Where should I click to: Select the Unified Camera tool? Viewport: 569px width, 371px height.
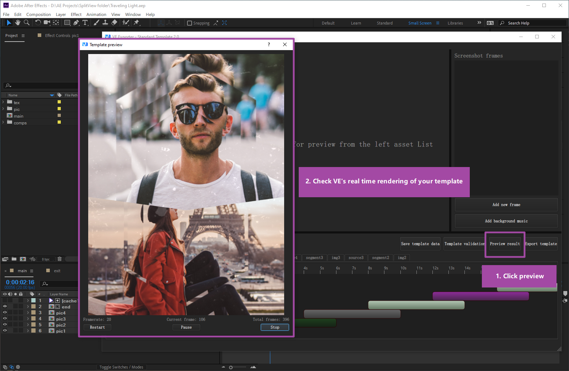[47, 23]
